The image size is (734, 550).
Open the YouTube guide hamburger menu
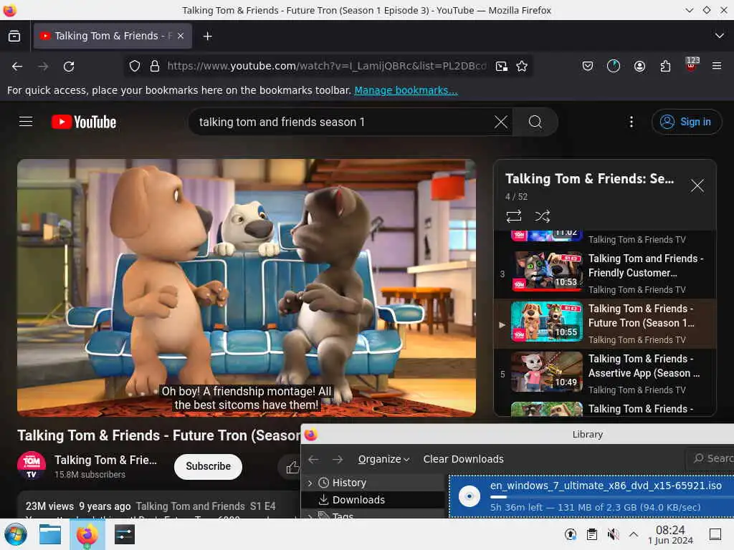(x=26, y=122)
